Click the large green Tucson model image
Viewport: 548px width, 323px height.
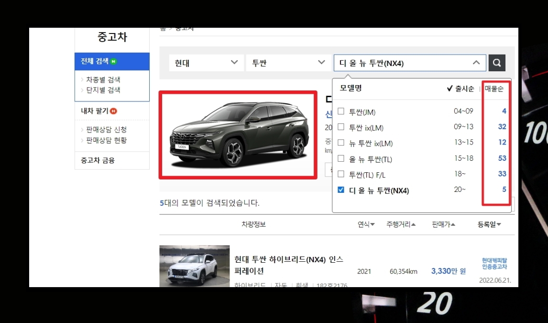pos(238,135)
